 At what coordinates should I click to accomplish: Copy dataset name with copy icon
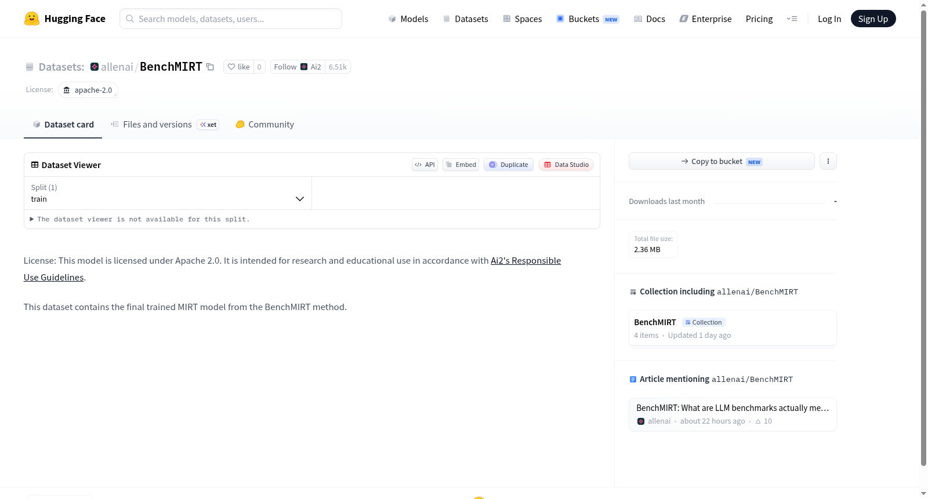click(x=210, y=67)
